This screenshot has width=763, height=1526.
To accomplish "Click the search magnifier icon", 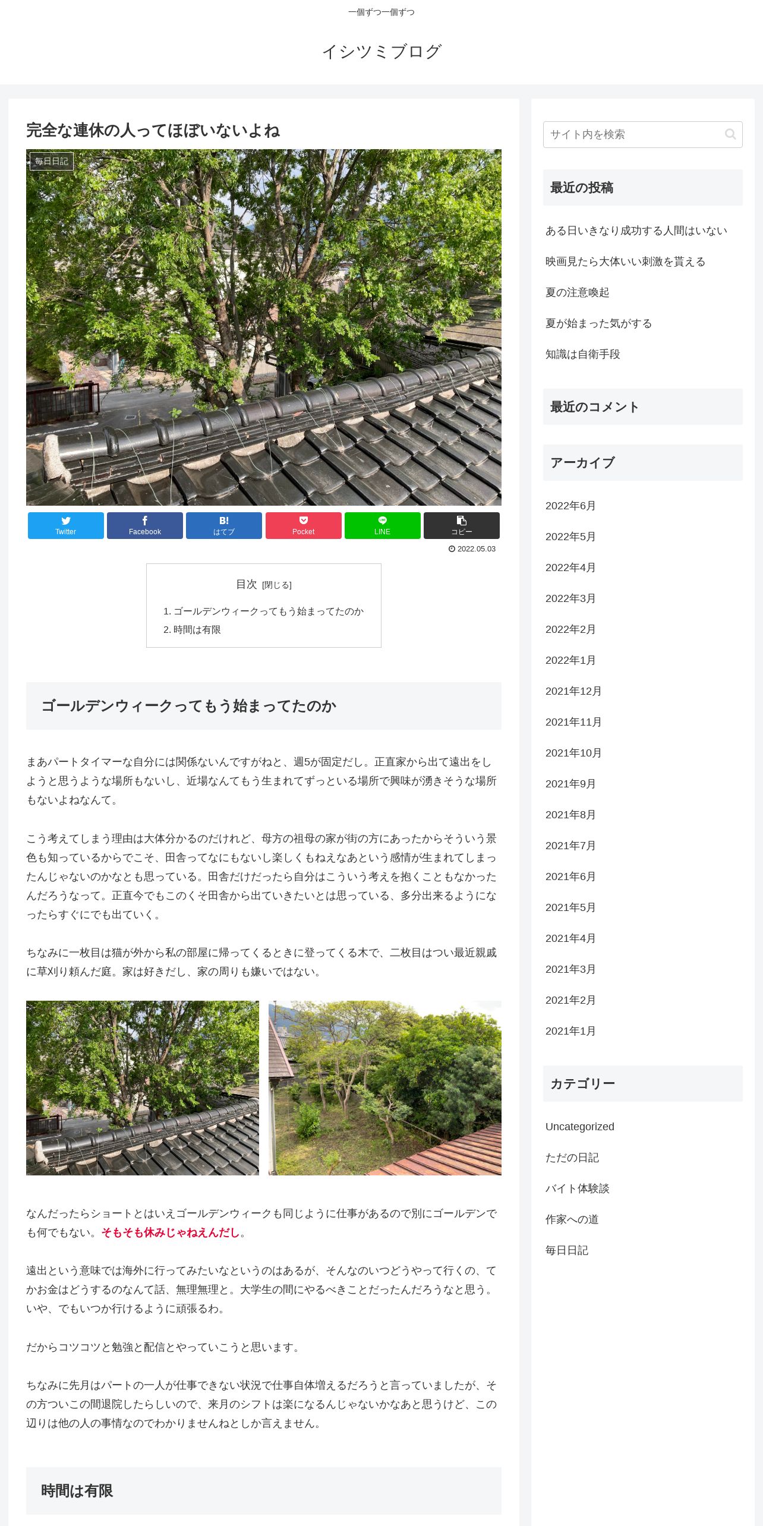I will coord(730,134).
